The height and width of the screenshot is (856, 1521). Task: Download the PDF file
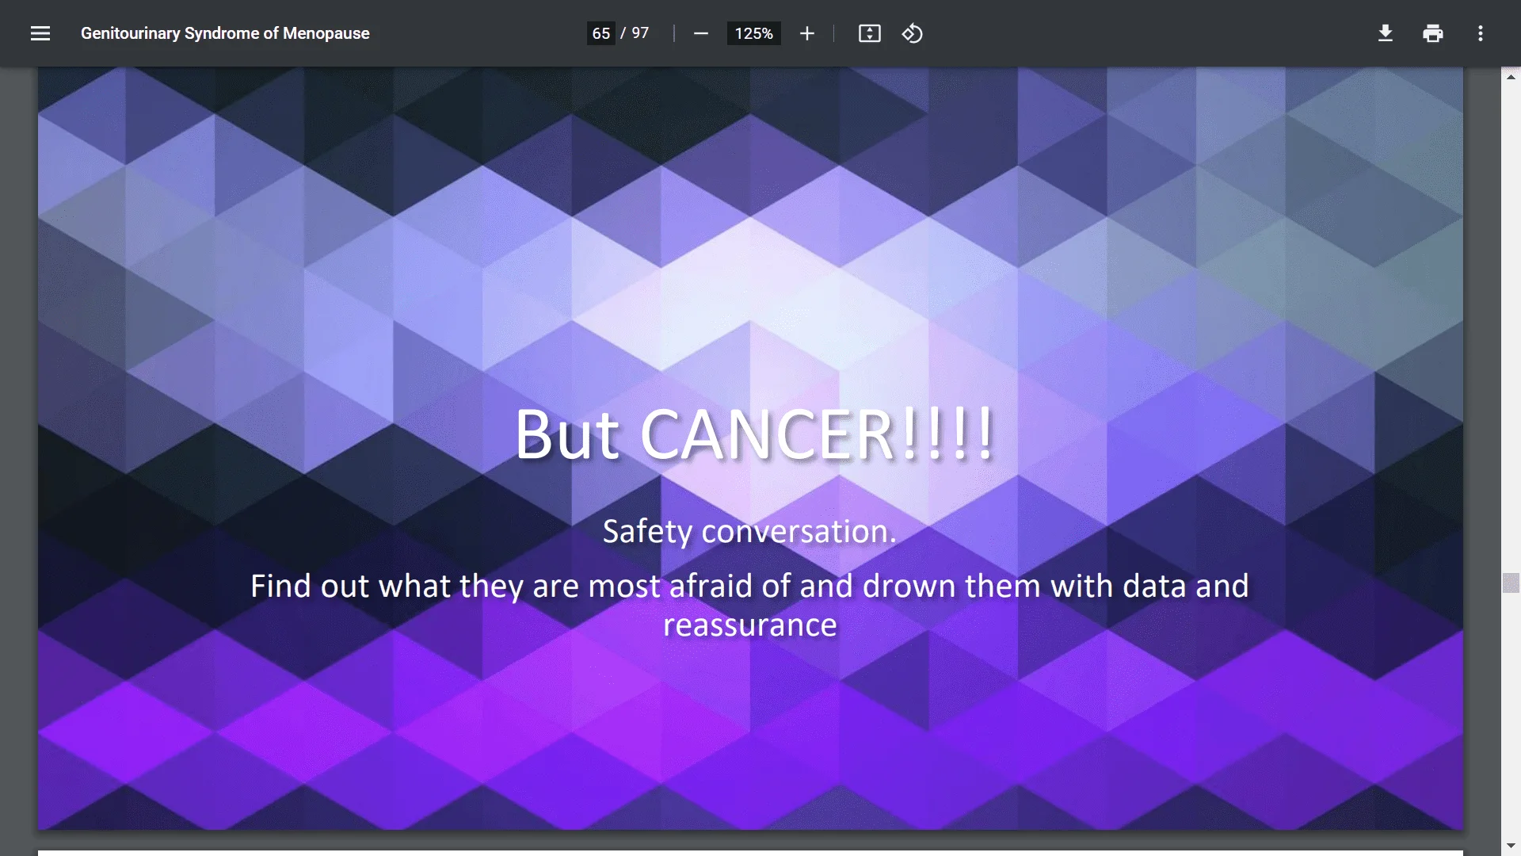[1385, 33]
